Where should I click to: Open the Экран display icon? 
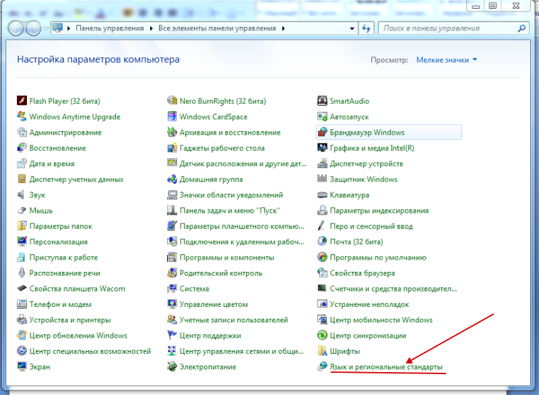pyautogui.click(x=22, y=367)
